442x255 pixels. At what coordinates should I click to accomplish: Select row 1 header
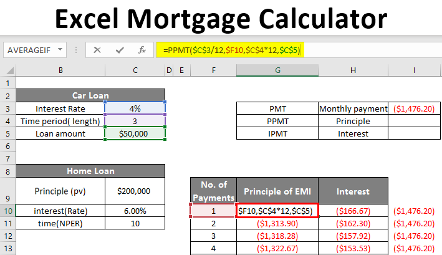point(8,83)
